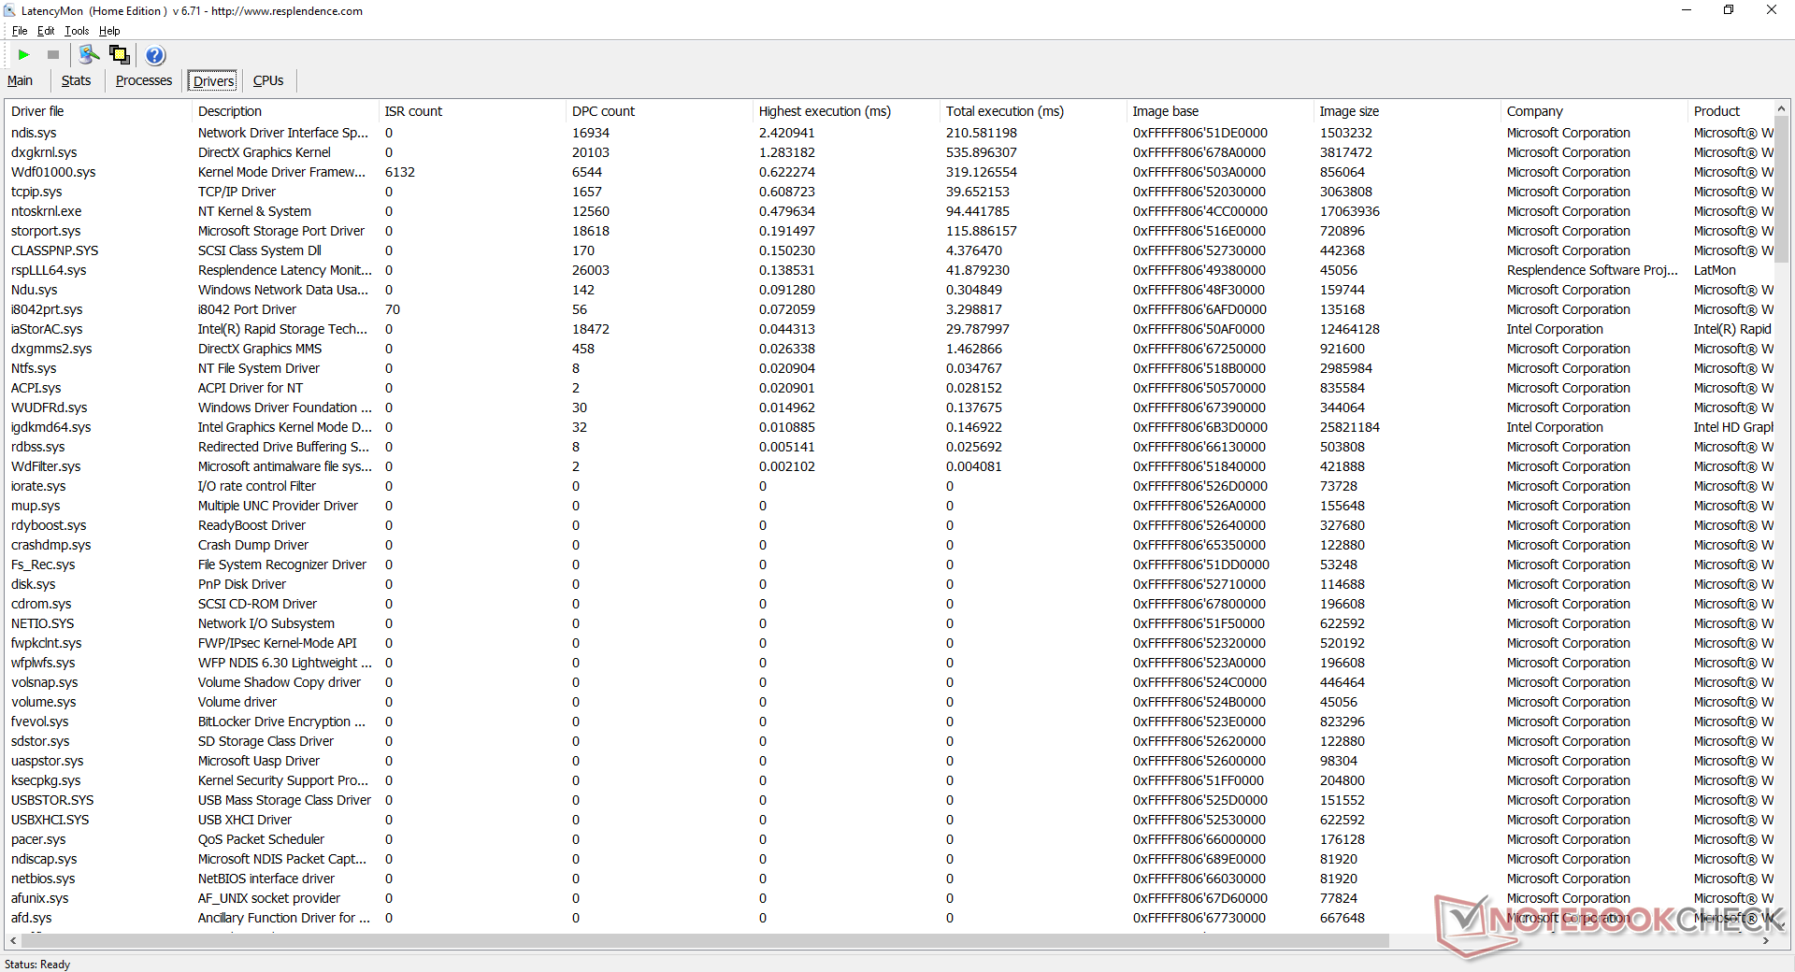Switch to the CPUs tab

click(x=268, y=80)
